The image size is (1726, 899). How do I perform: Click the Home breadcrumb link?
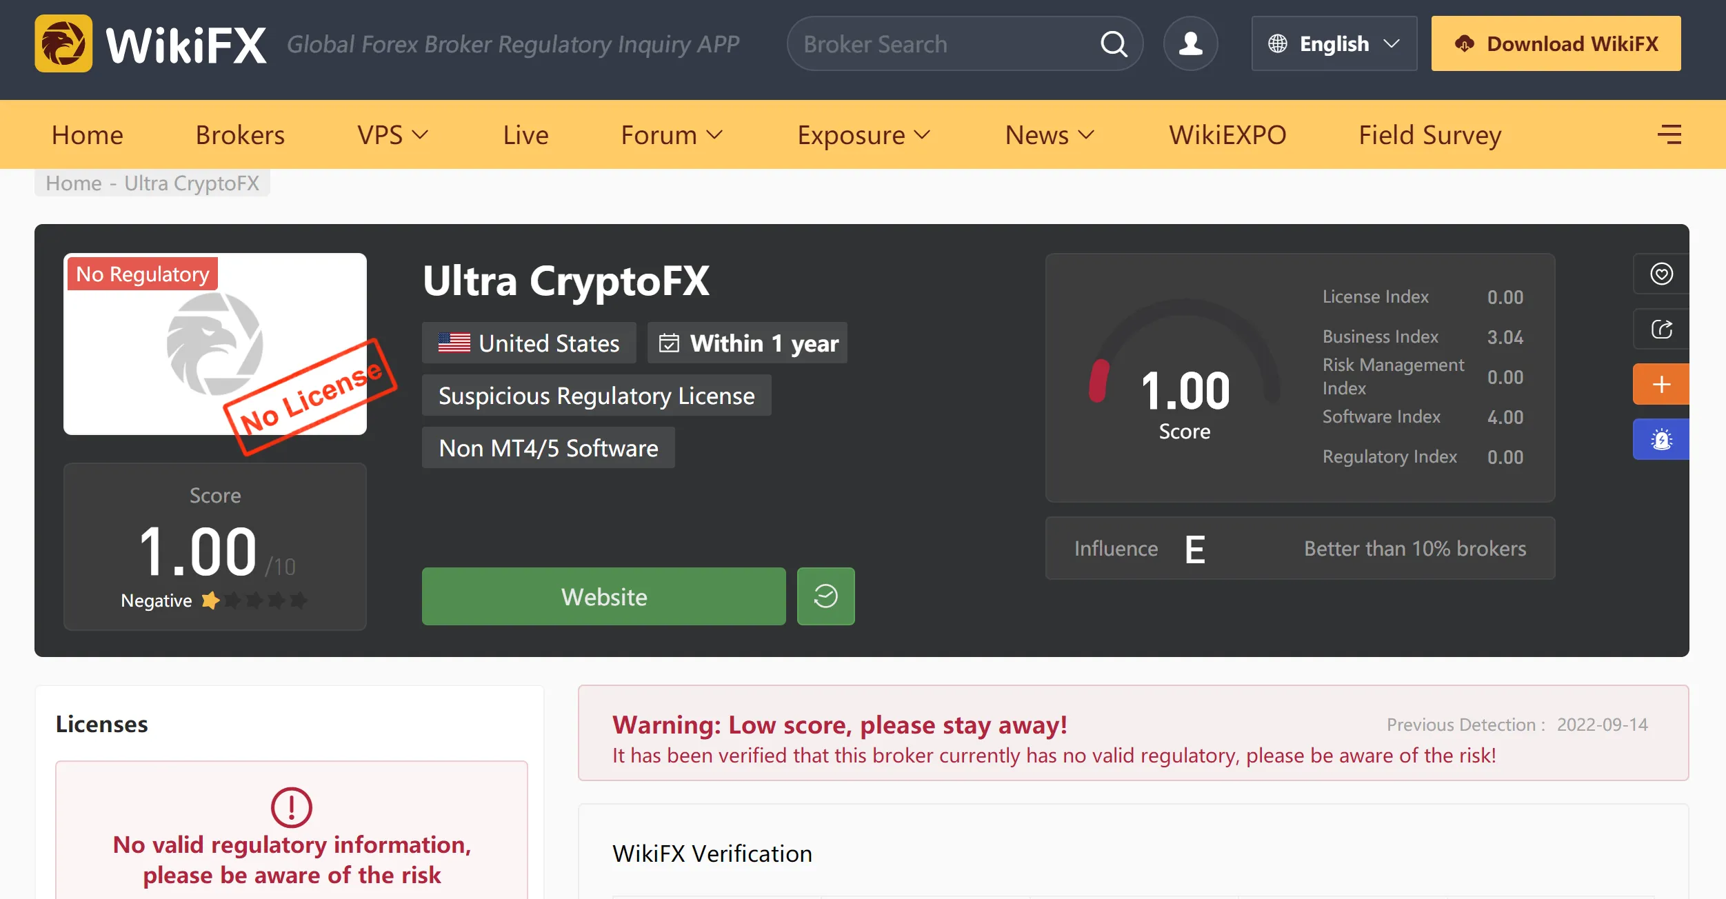tap(74, 183)
